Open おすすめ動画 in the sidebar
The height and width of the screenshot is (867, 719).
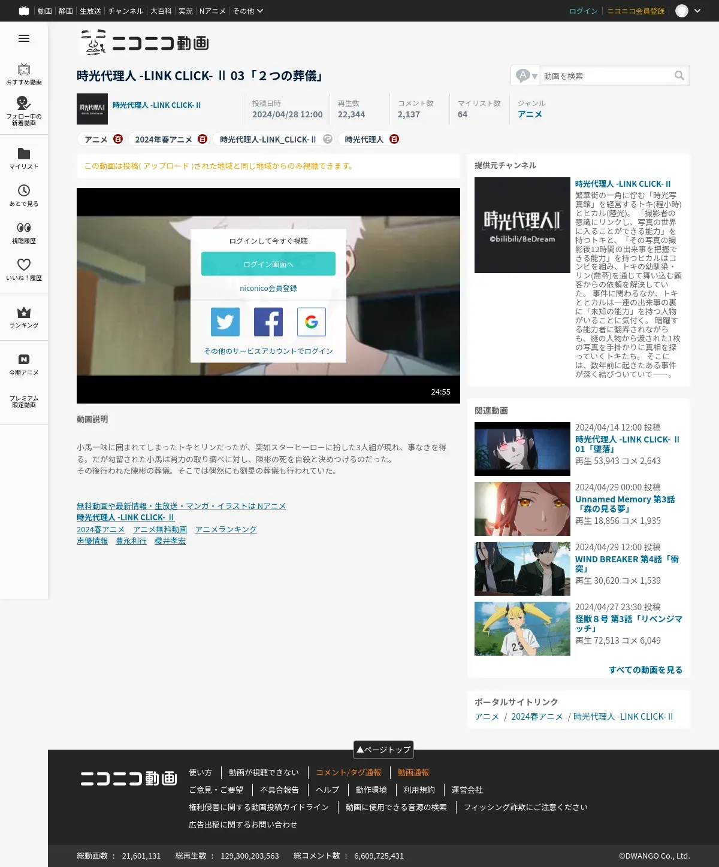click(x=24, y=74)
